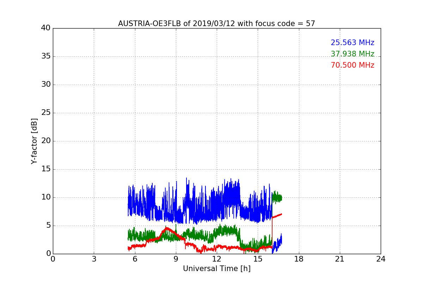
Task: Click the y-axis tick label '35'
Action: pos(46,56)
